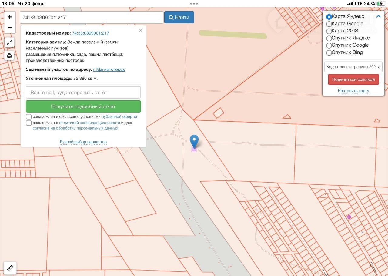Image resolution: width=388 pixels, height=276 pixels.
Task: Check the privacy policy consent box
Action: (29, 123)
